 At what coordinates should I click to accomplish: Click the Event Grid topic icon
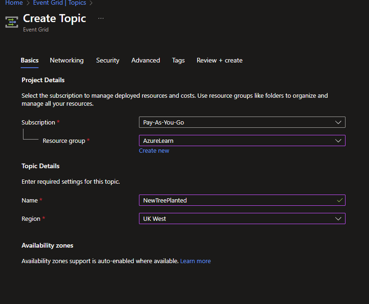tap(12, 22)
